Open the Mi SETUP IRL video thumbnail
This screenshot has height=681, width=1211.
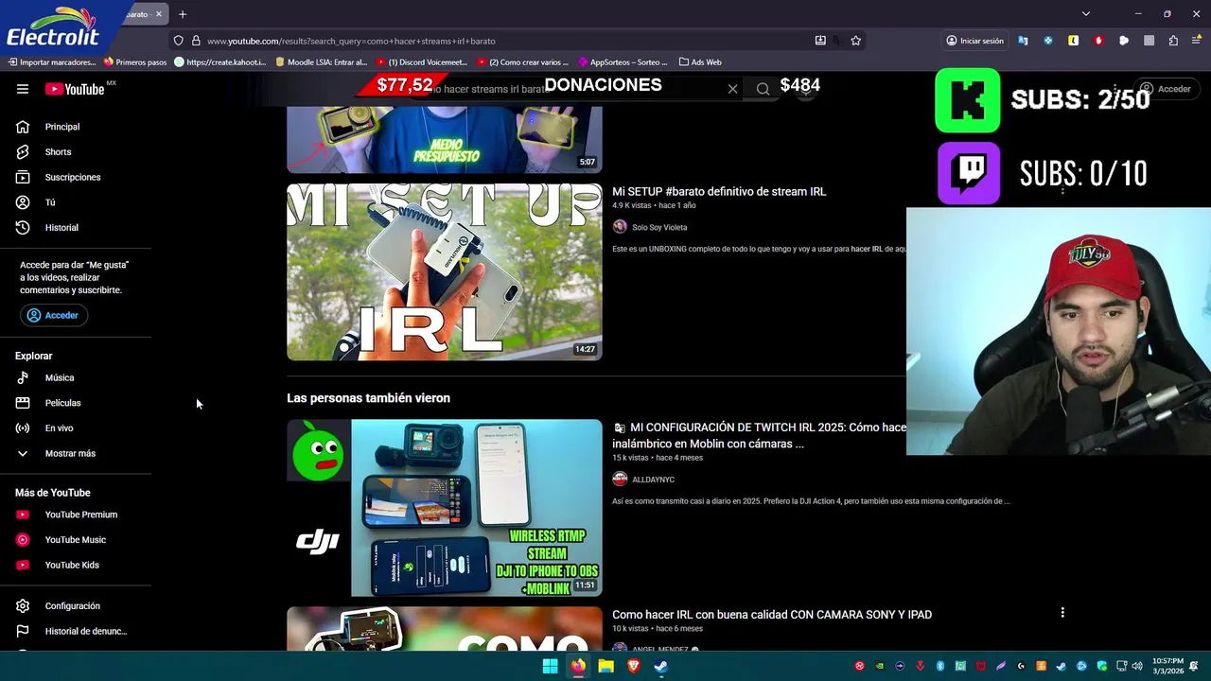click(x=444, y=271)
